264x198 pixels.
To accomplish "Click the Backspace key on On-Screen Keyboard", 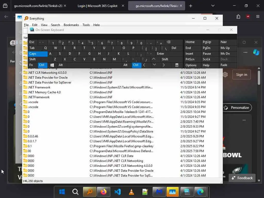I will pos(169,42).
